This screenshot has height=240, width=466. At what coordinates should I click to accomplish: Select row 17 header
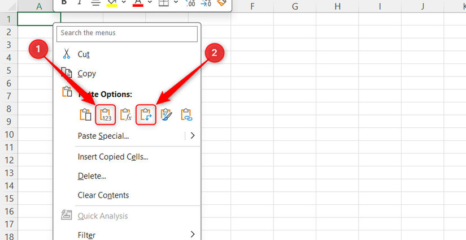tap(8, 224)
